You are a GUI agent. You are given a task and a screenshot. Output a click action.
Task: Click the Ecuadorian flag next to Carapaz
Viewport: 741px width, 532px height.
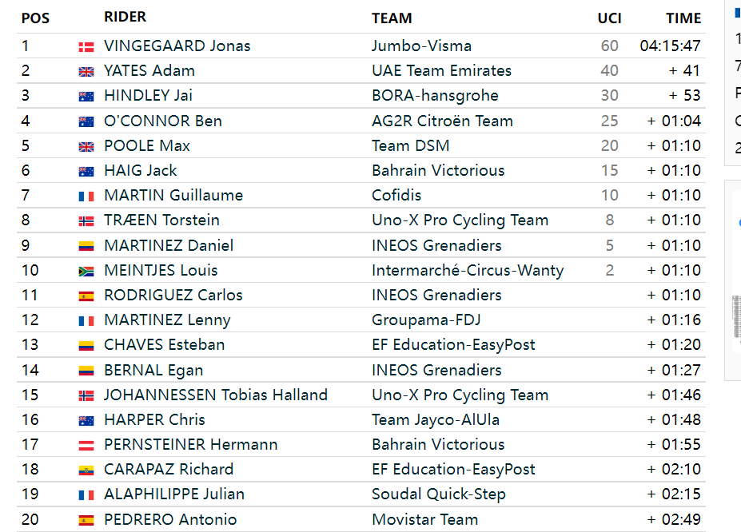click(x=86, y=470)
